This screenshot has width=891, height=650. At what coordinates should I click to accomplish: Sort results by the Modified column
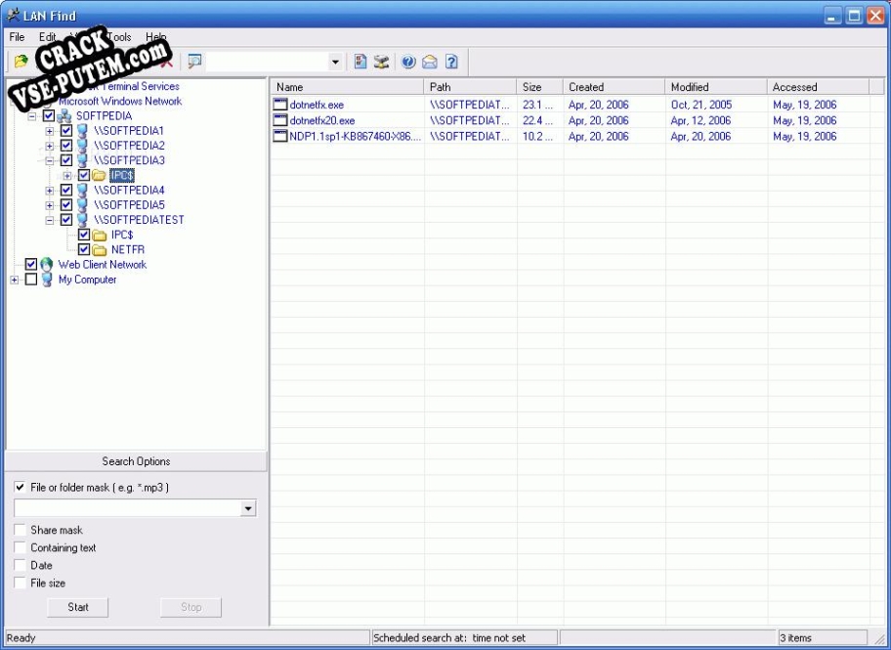click(715, 87)
